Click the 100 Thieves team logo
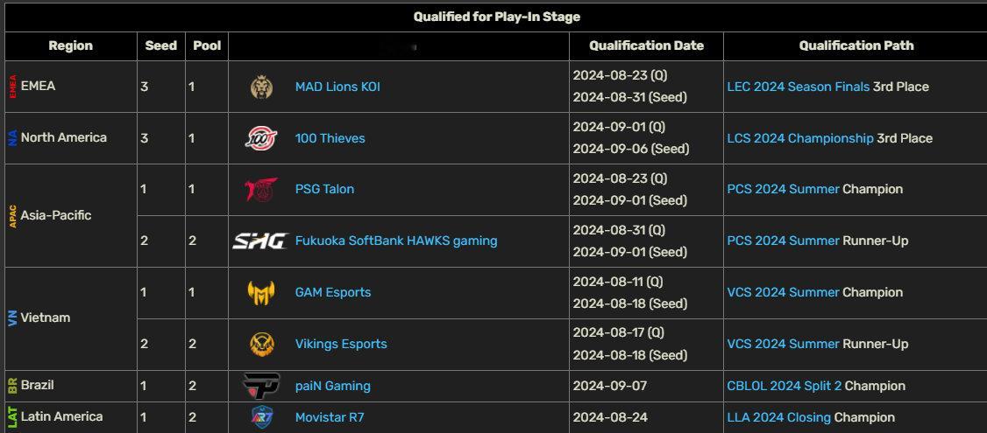The image size is (987, 433). point(260,138)
